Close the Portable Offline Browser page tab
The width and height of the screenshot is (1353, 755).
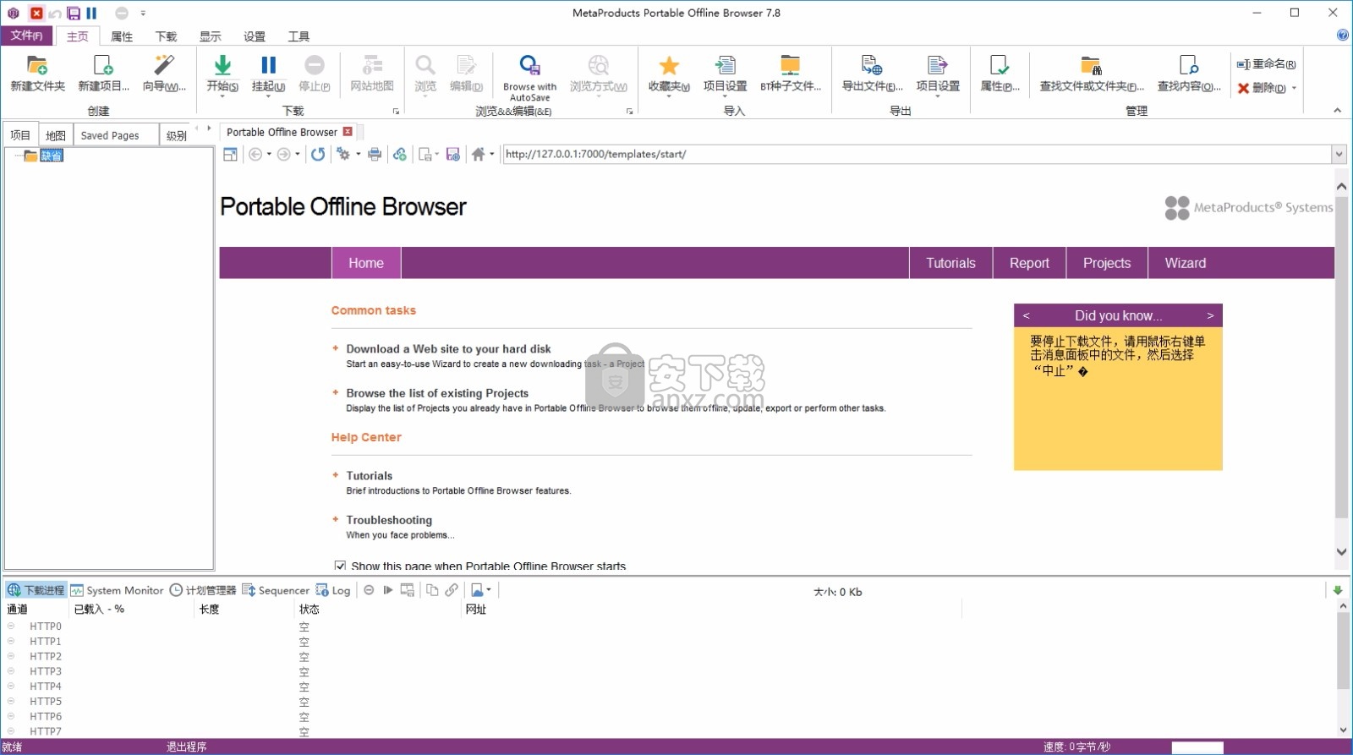(x=348, y=132)
